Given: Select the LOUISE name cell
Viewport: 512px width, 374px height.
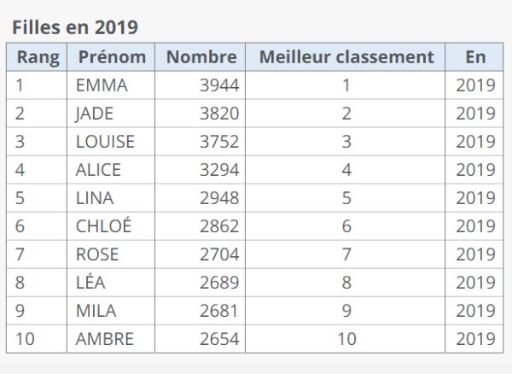Looking at the screenshot, I should pyautogui.click(x=105, y=142).
